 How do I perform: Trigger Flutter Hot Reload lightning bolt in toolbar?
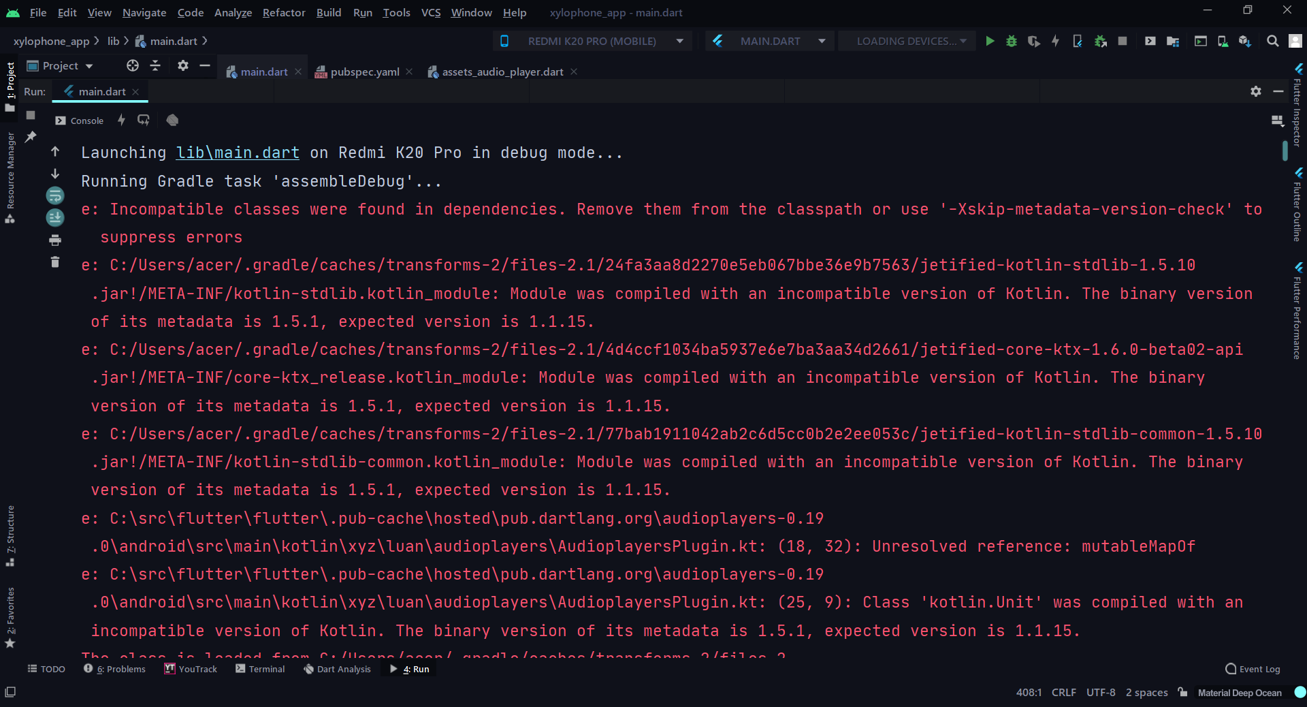click(1055, 42)
